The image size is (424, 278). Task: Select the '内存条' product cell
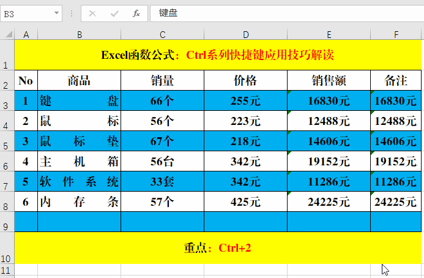pos(79,201)
